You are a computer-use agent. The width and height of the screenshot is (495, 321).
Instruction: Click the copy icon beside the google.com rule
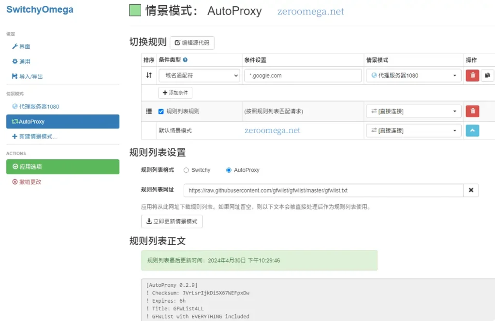point(487,75)
